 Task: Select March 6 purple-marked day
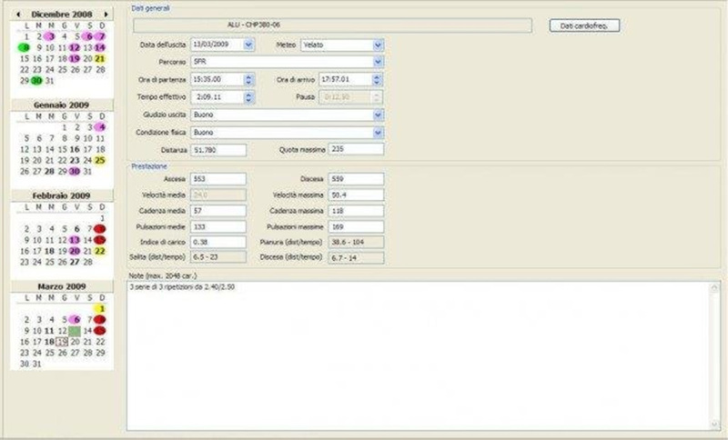click(75, 319)
